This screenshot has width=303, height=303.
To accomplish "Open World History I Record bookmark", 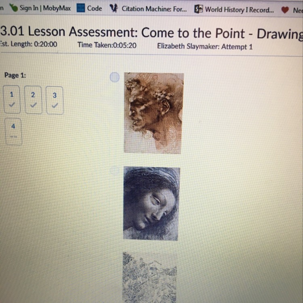I will 240,10.
